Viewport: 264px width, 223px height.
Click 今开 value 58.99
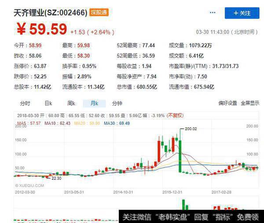pos(35,45)
